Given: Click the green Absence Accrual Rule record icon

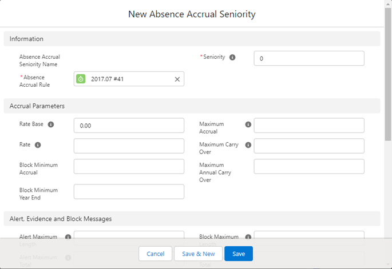Looking at the screenshot, I should point(81,79).
